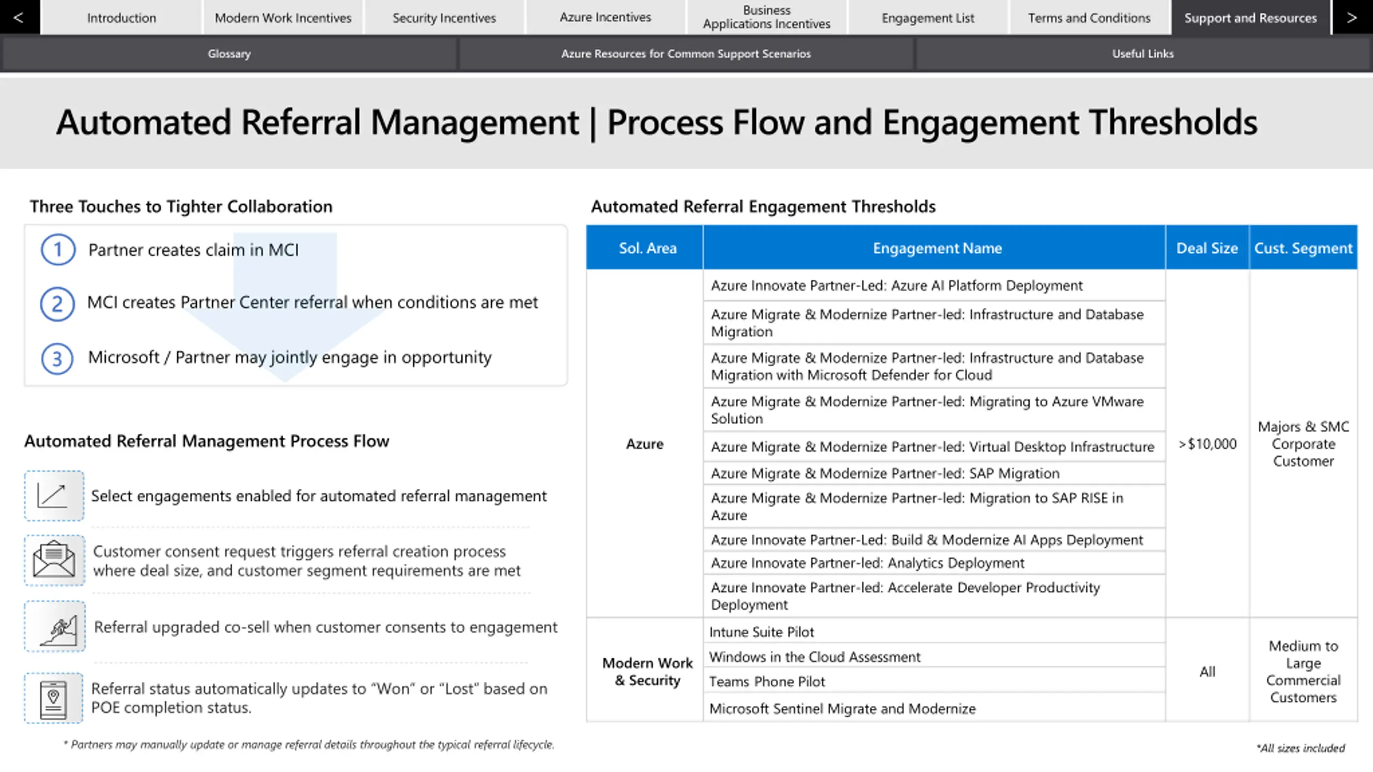Select the circled number 3 step
The image size is (1373, 772).
[57, 358]
